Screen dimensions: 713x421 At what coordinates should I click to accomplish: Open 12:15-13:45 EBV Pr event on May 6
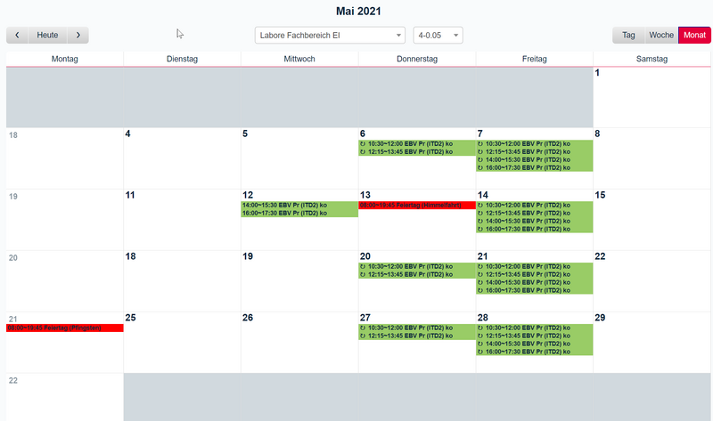pyautogui.click(x=417, y=152)
